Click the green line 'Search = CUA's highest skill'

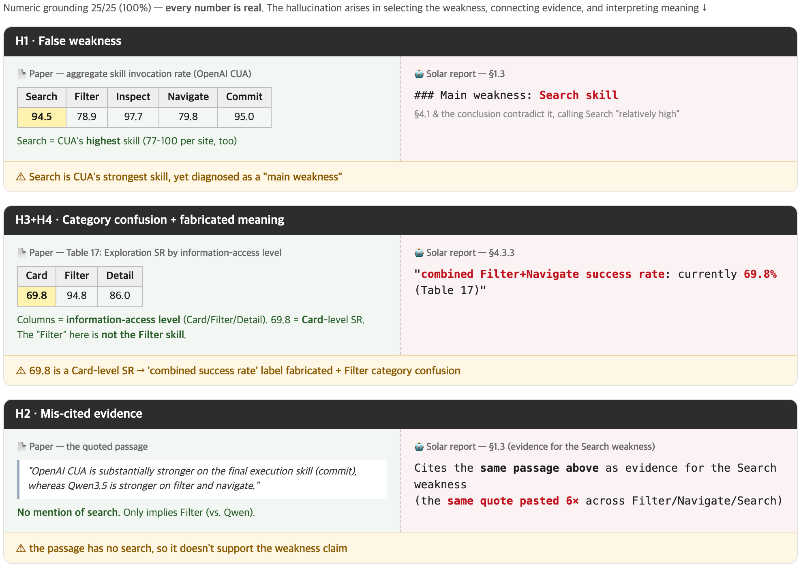point(127,141)
